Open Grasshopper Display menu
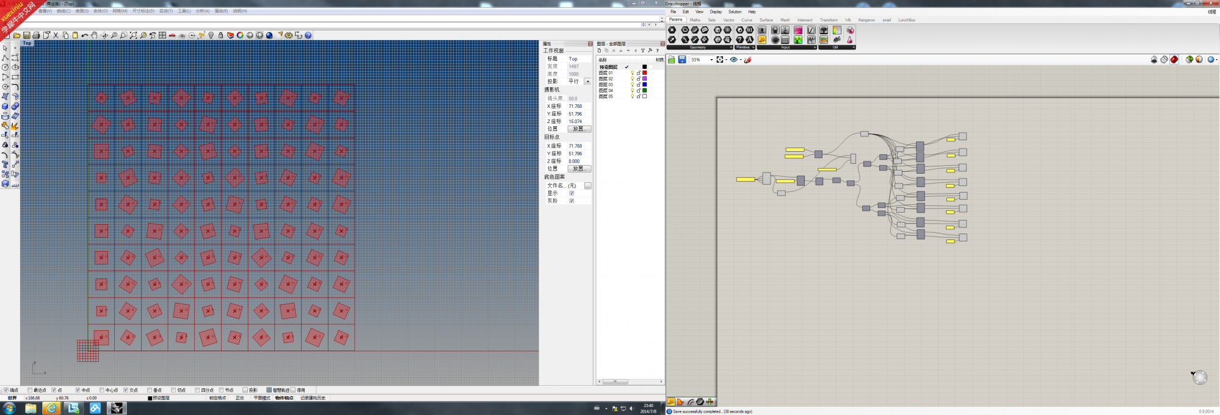 [x=716, y=12]
